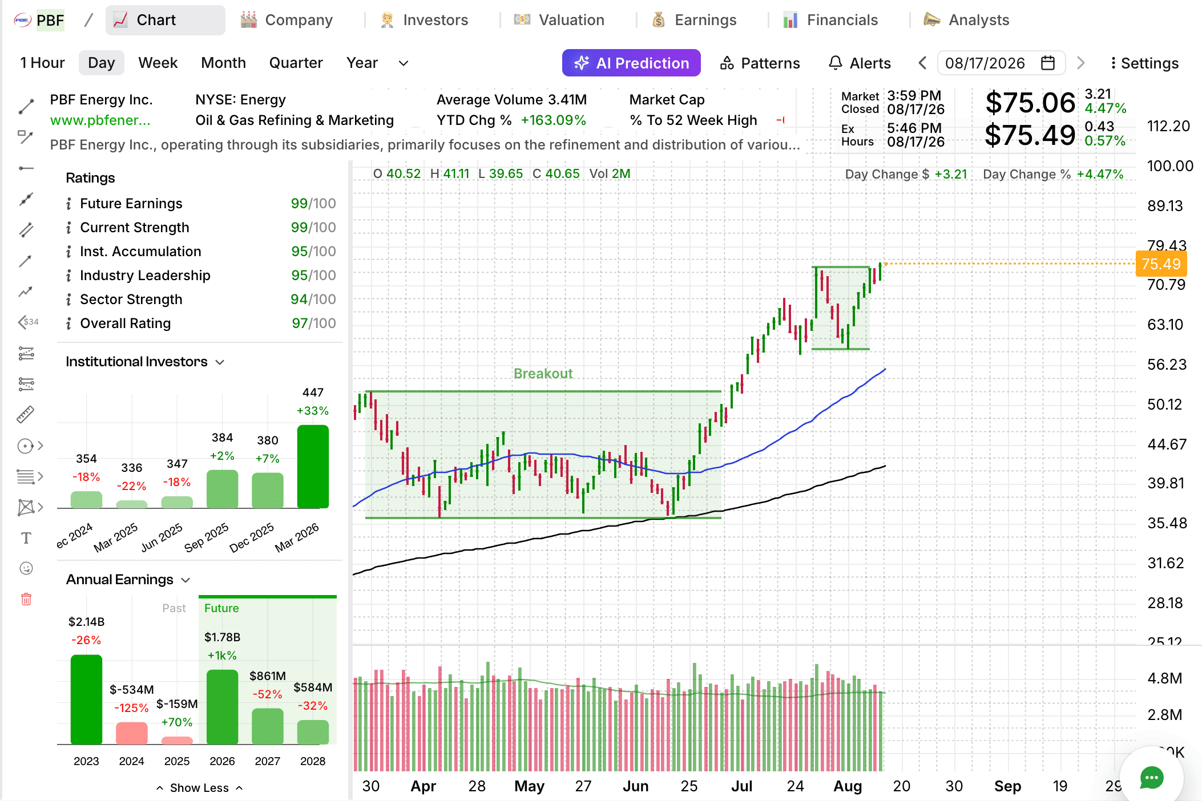The height and width of the screenshot is (801, 1202).
Task: Show info for Industry Leadership rating
Action: point(68,276)
